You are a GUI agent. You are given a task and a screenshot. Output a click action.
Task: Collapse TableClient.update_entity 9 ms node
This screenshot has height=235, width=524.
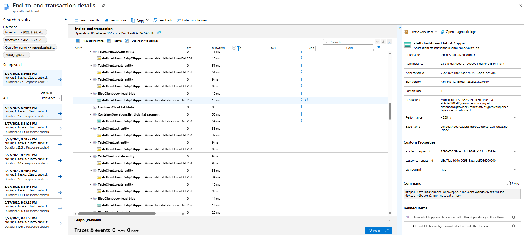(91, 156)
